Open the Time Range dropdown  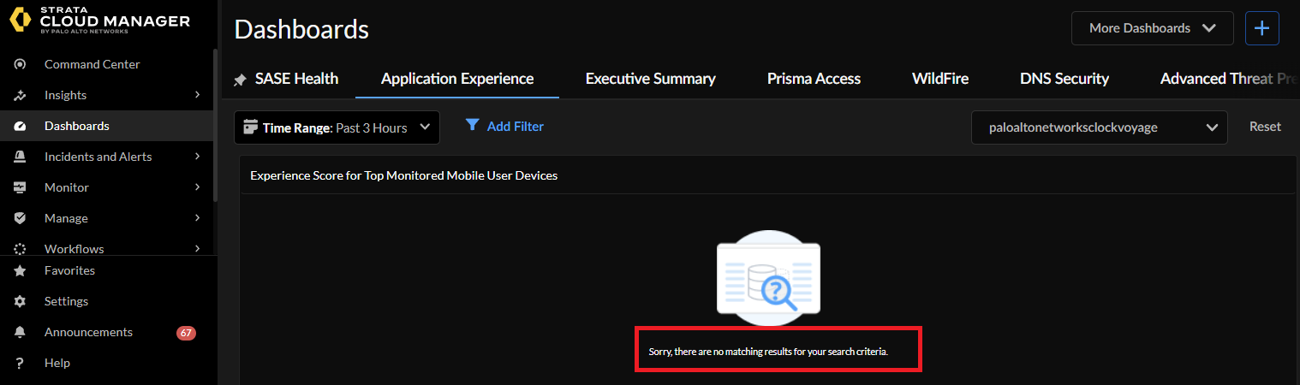337,127
